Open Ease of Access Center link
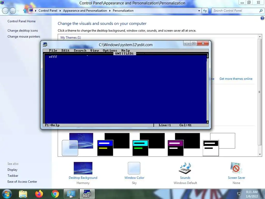The height and width of the screenshot is (199, 265). click(x=22, y=181)
